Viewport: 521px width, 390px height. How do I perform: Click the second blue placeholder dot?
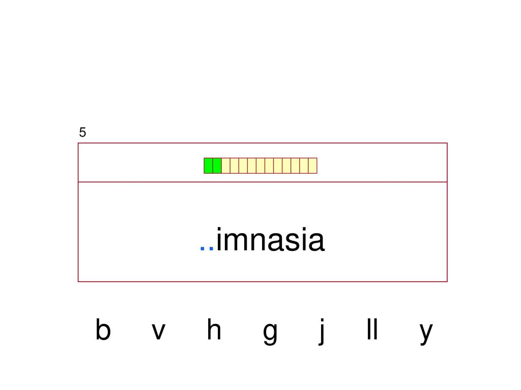[211, 248]
